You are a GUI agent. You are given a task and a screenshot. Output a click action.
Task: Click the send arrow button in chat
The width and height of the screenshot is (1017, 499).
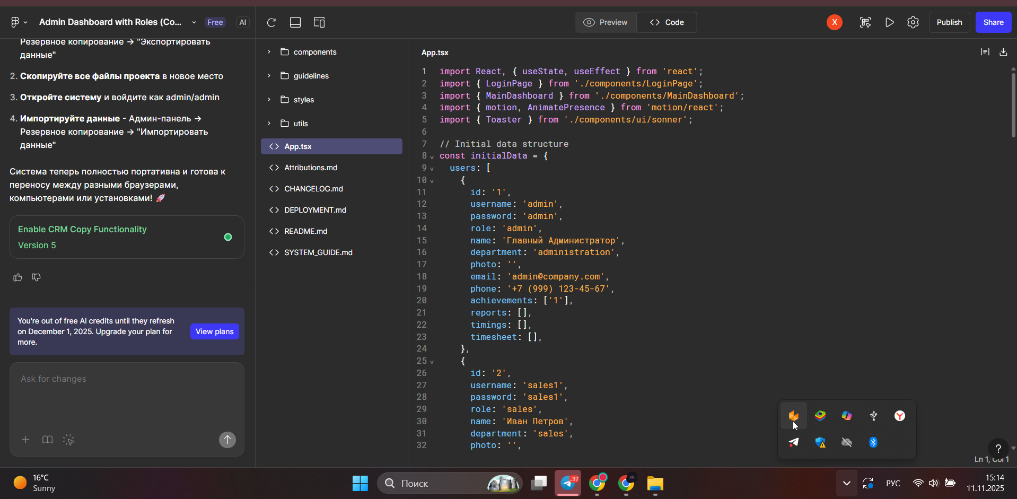coord(227,440)
